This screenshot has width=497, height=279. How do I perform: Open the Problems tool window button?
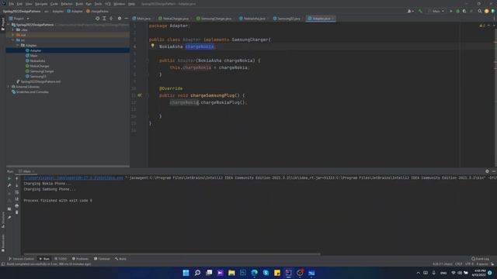[x=81, y=259]
